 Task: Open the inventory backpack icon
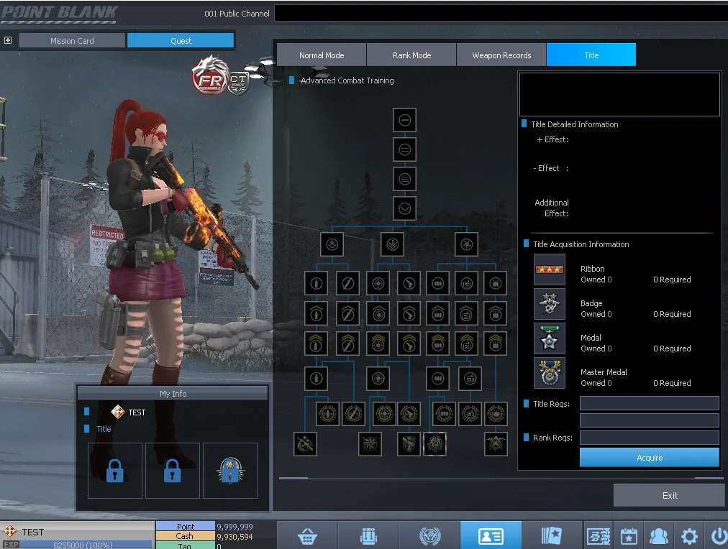368,536
